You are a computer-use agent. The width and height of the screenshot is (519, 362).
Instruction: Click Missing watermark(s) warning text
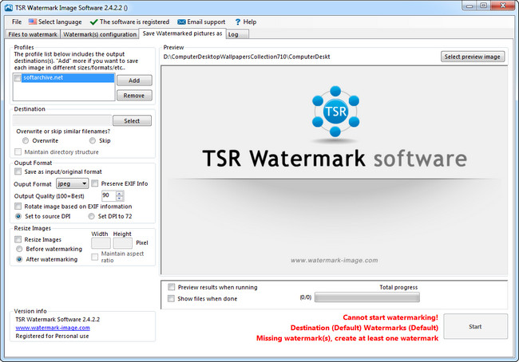tap(347, 338)
